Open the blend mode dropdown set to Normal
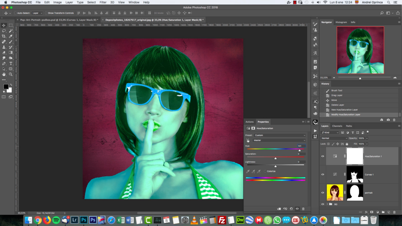The height and width of the screenshot is (226, 402). (334, 138)
